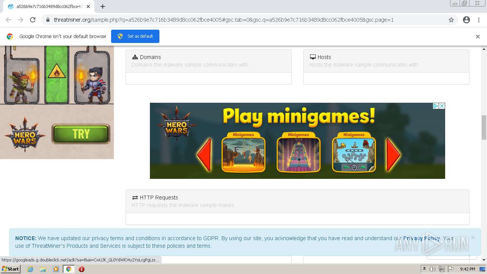Close the threatminer browser tab
Screen dimensions: 487x274
pyautogui.click(x=88, y=6)
